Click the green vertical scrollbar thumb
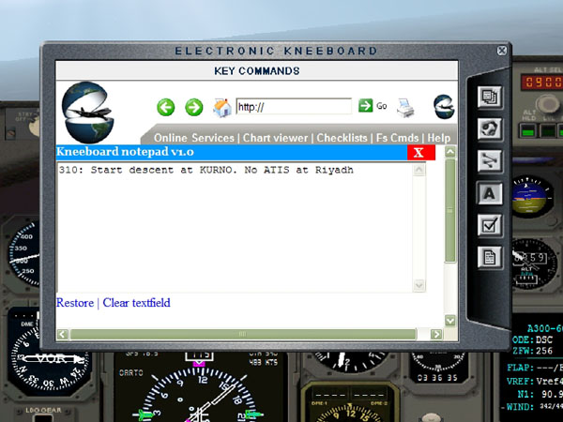 450,211
